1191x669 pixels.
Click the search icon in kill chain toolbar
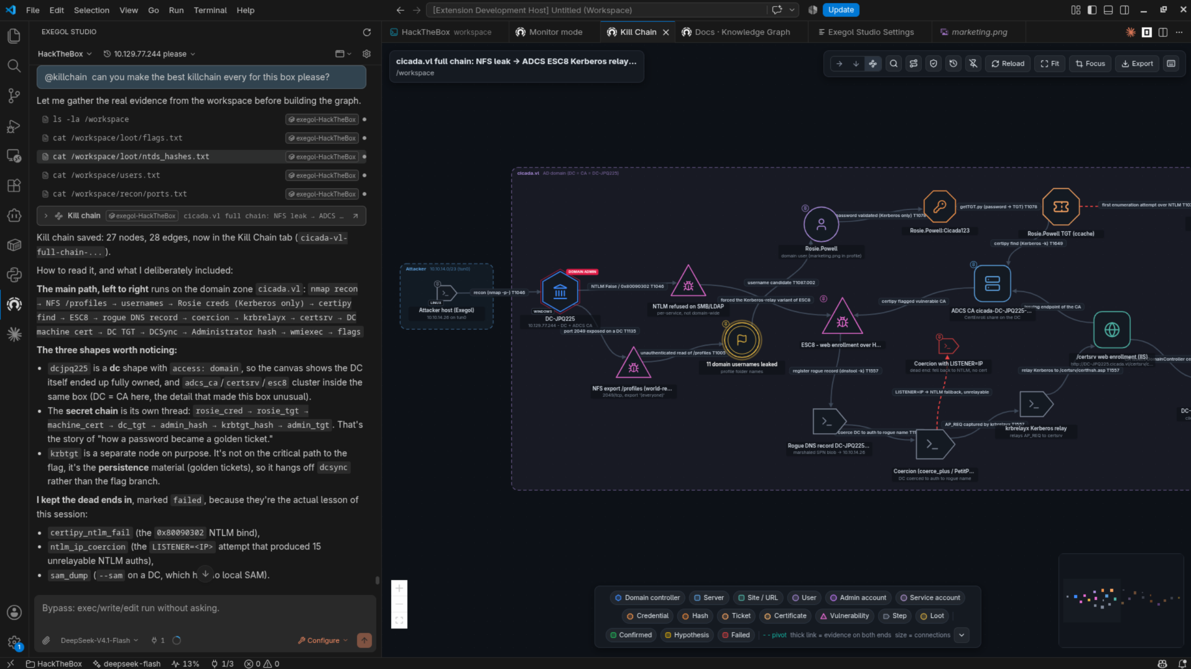click(894, 63)
